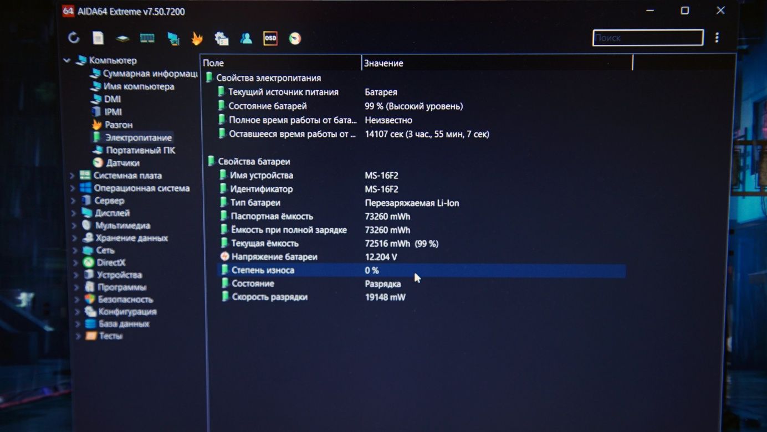Viewport: 767px width, 432px height.
Task: Select the Паспортная ёмкость row
Action: pyautogui.click(x=421, y=216)
